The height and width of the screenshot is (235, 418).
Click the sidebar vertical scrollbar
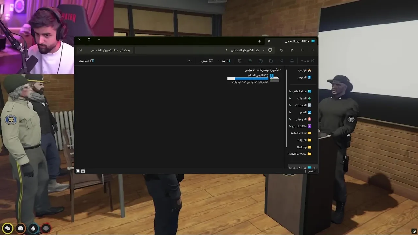286,108
